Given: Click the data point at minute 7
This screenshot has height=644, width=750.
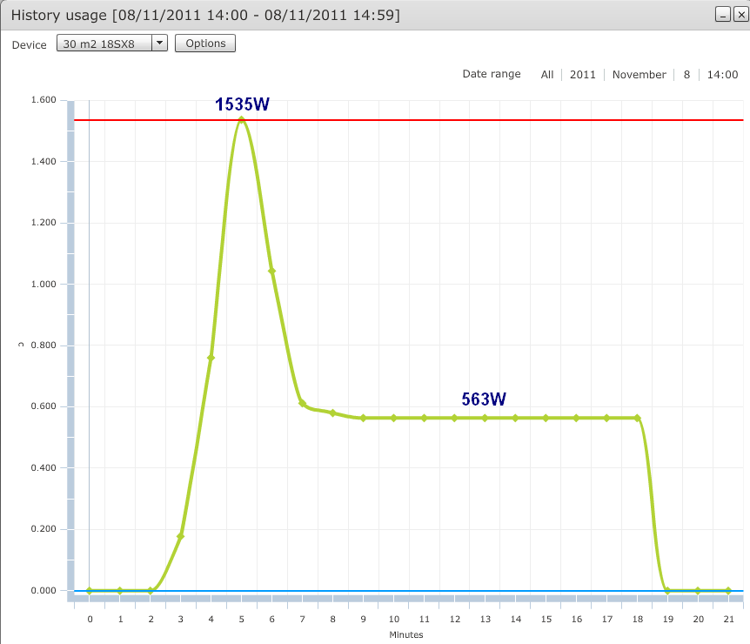Looking at the screenshot, I should pos(302,404).
